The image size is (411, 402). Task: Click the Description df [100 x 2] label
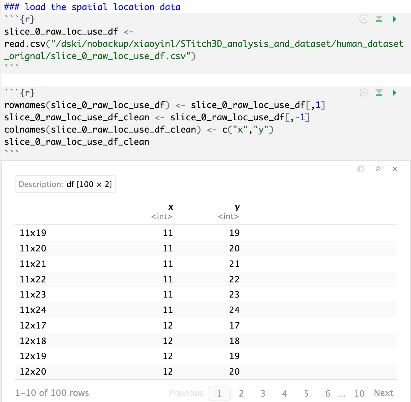click(x=65, y=184)
